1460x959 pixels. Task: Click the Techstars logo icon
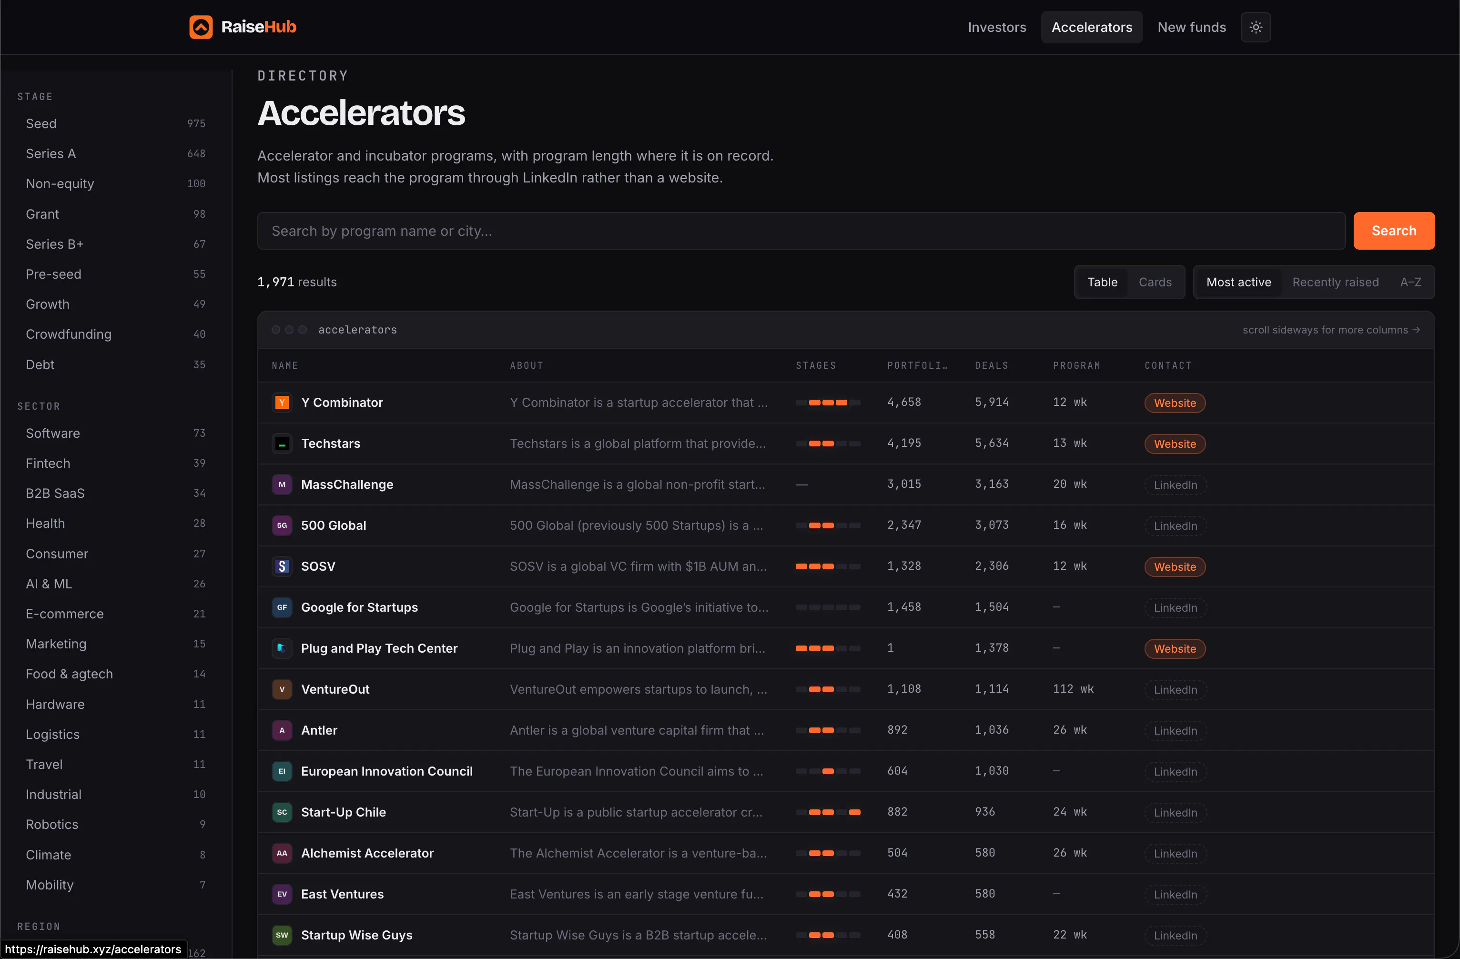282,444
